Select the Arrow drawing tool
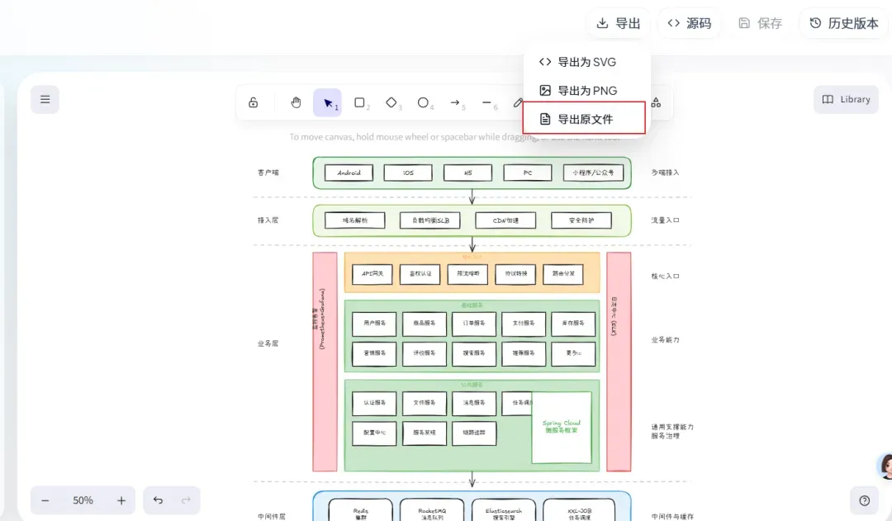The width and height of the screenshot is (892, 521). coord(455,102)
